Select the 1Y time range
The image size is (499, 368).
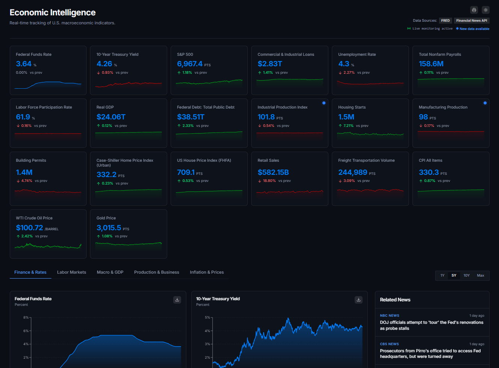442,275
